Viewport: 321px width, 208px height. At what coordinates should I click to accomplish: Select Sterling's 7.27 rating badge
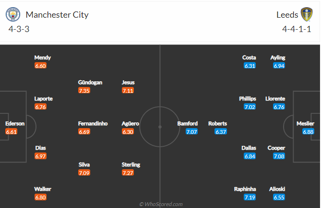click(128, 173)
